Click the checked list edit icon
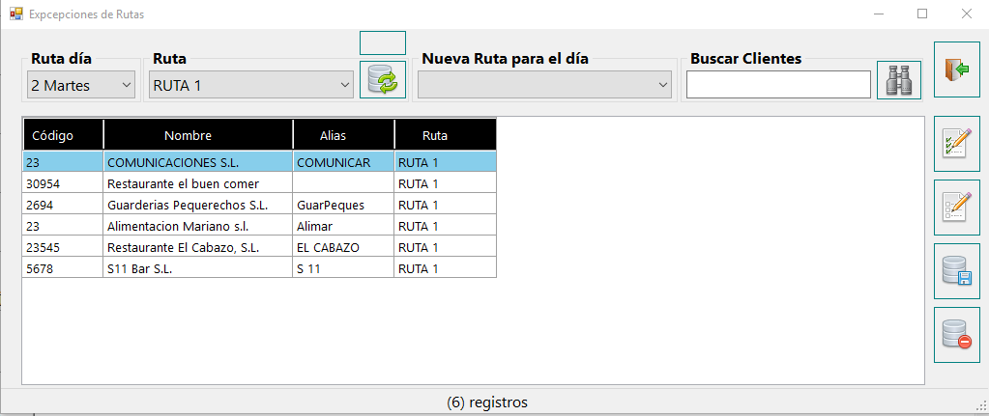This screenshot has width=989, height=416. (957, 144)
